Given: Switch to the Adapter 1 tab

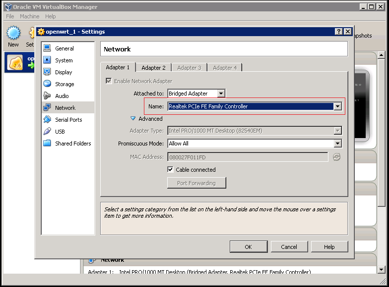Looking at the screenshot, I should [118, 67].
